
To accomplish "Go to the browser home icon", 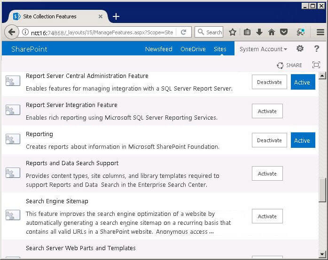I will (x=272, y=32).
